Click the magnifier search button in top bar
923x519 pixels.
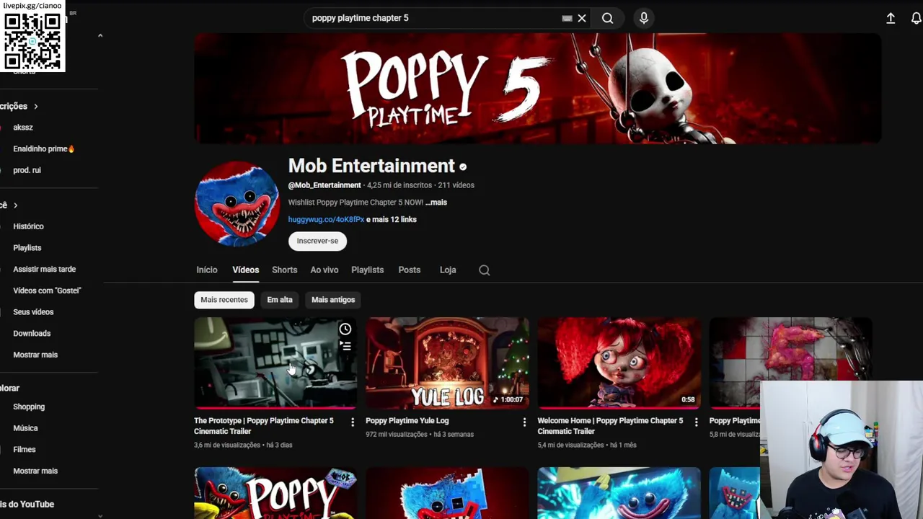pos(607,18)
